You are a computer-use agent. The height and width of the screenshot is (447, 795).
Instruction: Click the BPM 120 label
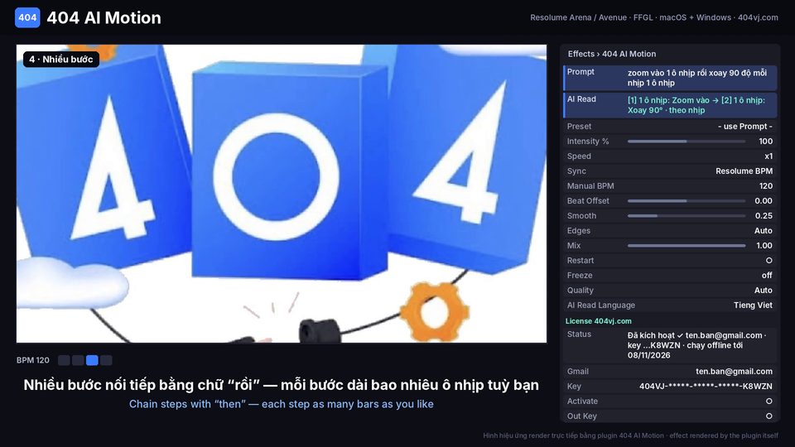[33, 360]
